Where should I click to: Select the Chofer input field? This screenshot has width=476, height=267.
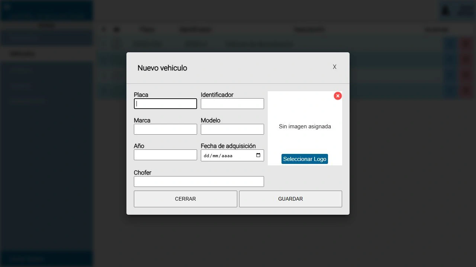click(199, 181)
